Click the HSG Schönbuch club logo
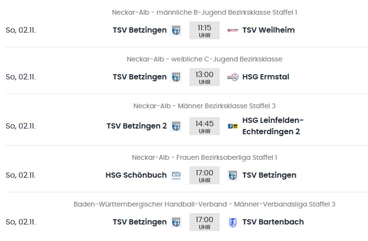 tap(176, 175)
